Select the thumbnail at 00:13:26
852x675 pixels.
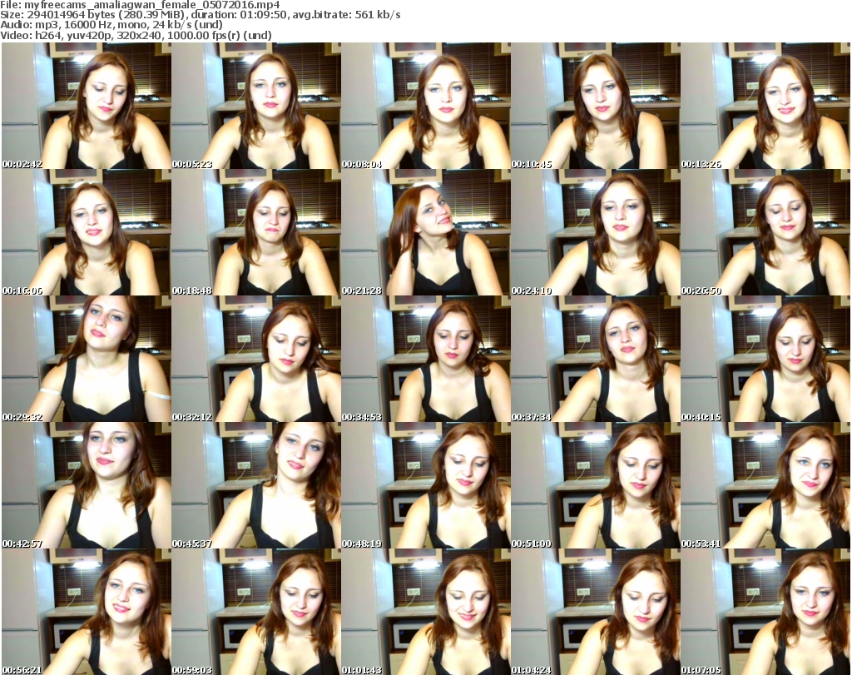point(765,106)
